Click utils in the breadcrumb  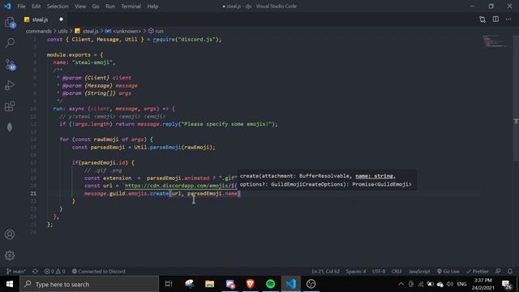[62, 31]
